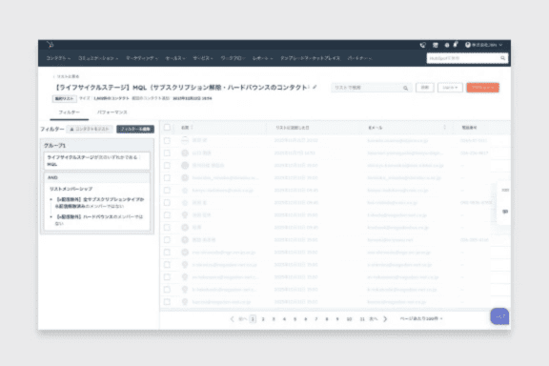This screenshot has height=366, width=549.
Task: Click the magnifier icon in HubSpot search box
Action: coord(503,58)
